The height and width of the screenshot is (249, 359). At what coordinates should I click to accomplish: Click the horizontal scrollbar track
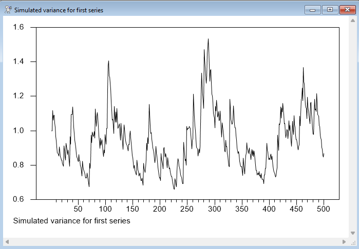pos(175,241)
